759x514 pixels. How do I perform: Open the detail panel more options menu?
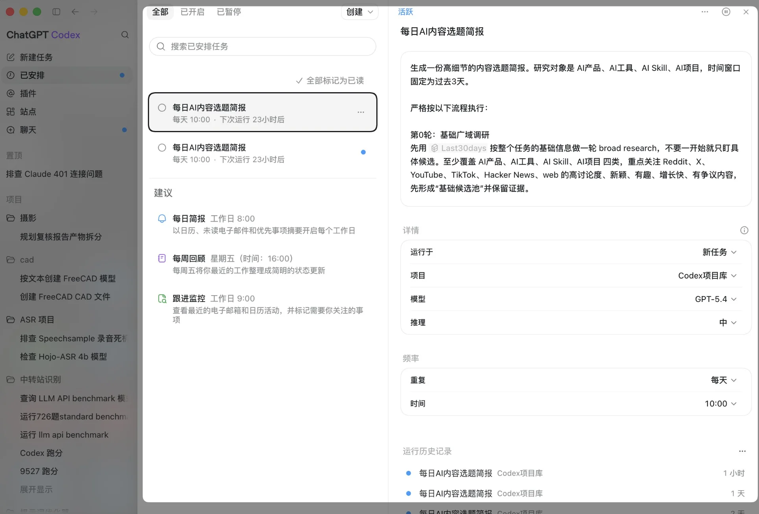705,12
